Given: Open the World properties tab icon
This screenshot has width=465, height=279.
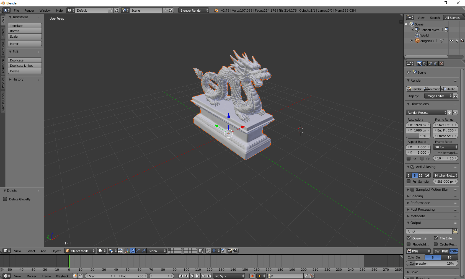Looking at the screenshot, I should [x=436, y=64].
